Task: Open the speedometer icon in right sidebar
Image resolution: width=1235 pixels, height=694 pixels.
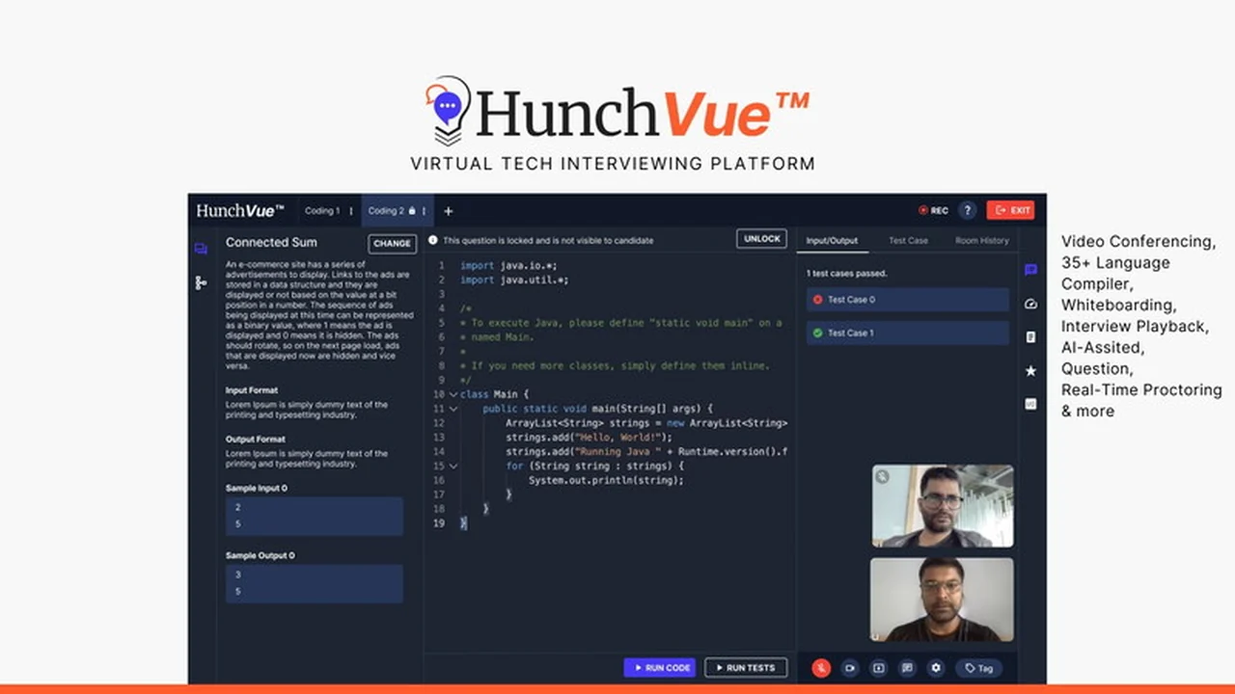Action: pos(1030,304)
